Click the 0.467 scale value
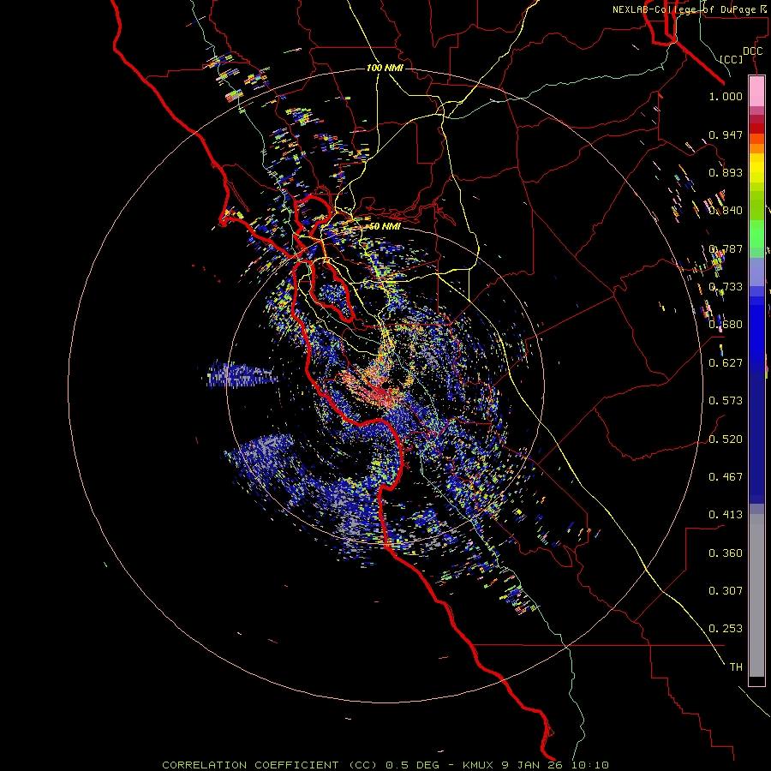 coord(726,477)
